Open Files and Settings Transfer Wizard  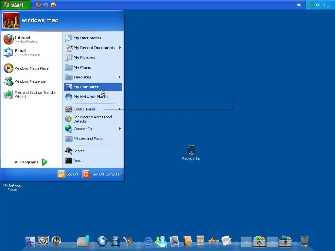(x=31, y=94)
